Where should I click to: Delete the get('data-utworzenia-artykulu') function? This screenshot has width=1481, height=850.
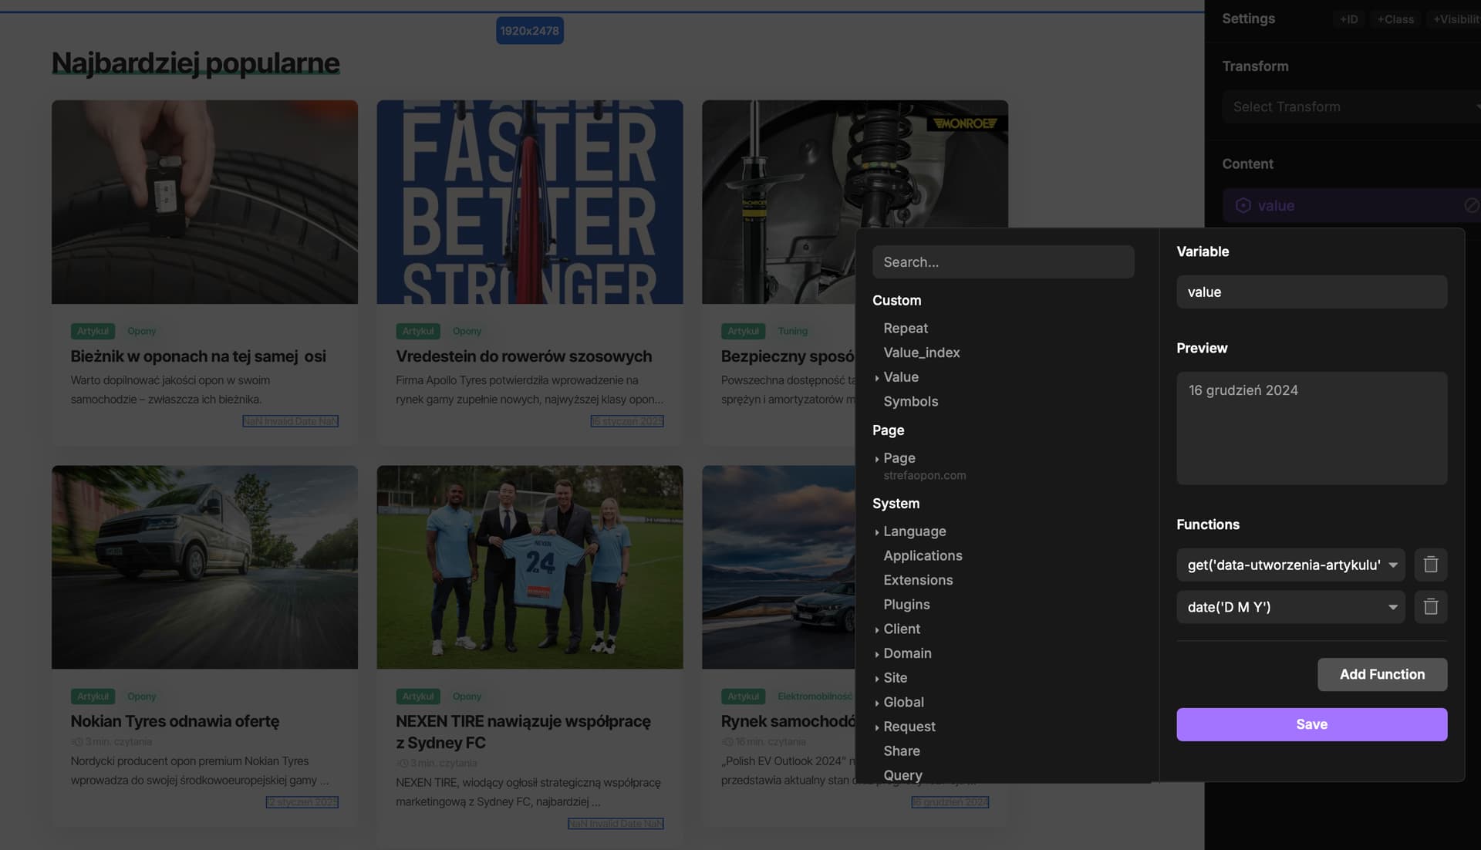(1431, 565)
